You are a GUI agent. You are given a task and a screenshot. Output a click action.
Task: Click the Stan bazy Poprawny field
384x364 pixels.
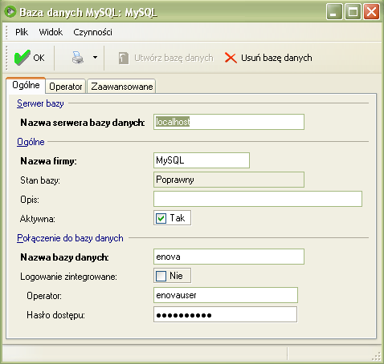click(229, 180)
